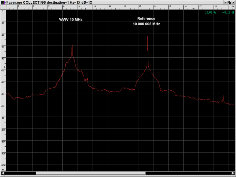Click the 10.000 005 MHz annotation
This screenshot has height=177, width=236.
tap(146, 24)
